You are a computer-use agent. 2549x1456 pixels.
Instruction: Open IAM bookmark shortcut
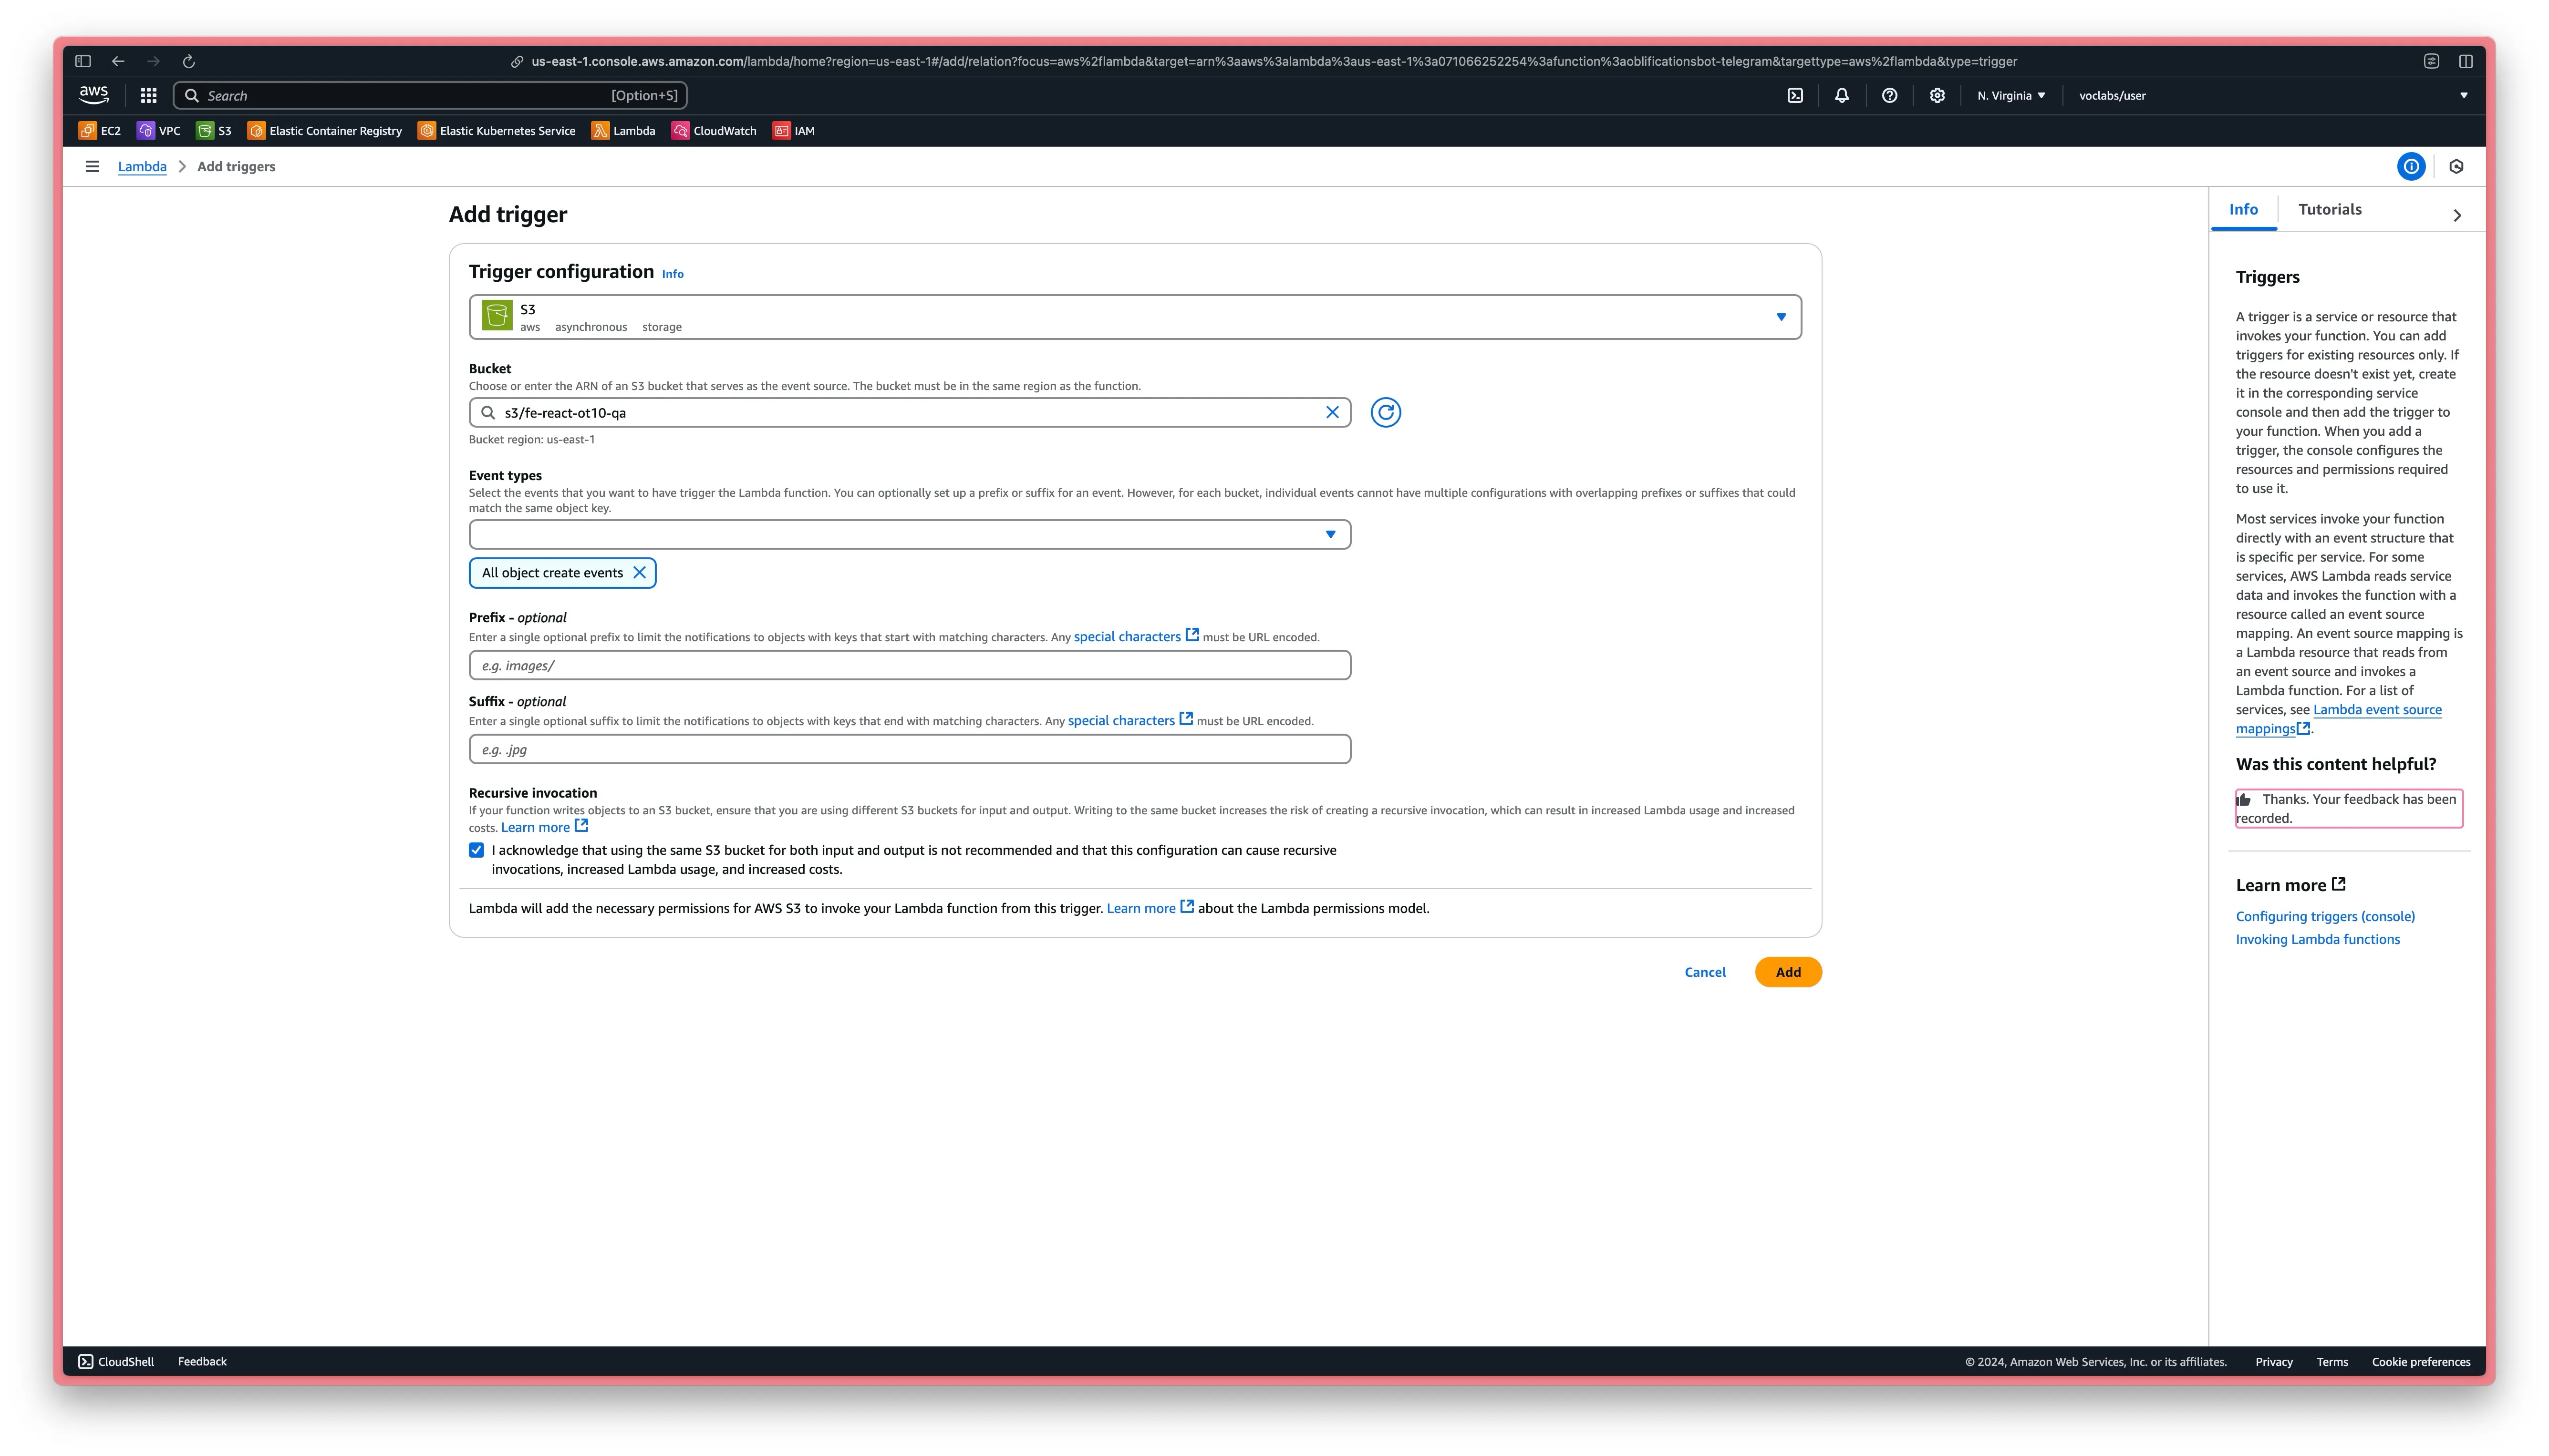click(x=794, y=131)
